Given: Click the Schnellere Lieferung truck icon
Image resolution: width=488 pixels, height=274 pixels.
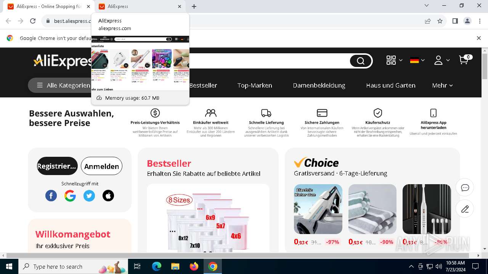Looking at the screenshot, I should pyautogui.click(x=266, y=113).
